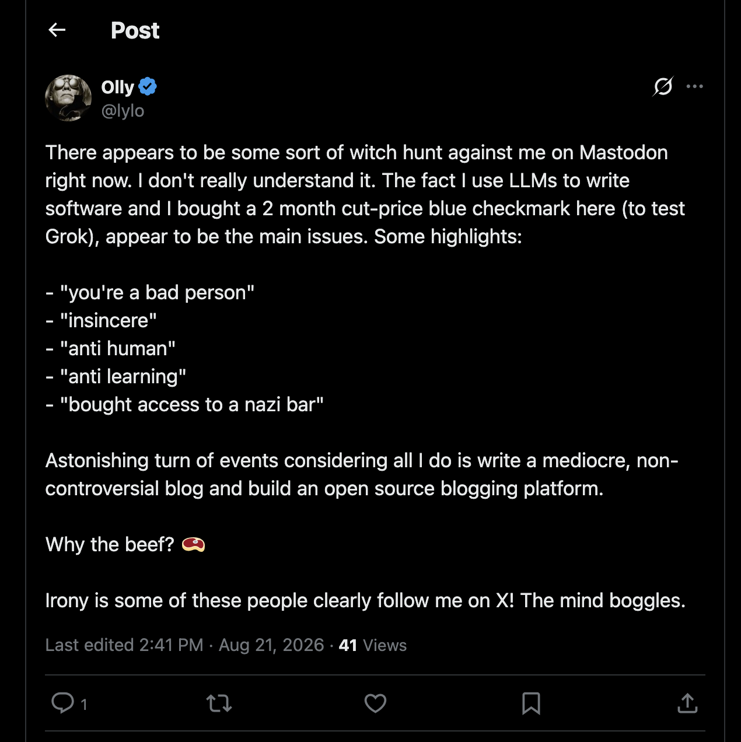The image size is (741, 742).
Task: Like the post with the heart
Action: tap(375, 703)
